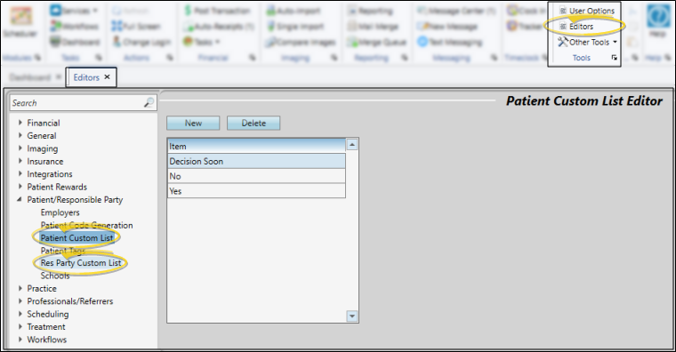The image size is (676, 352).
Task: Collapse the Patient/Responsible Party node
Action: 20,199
